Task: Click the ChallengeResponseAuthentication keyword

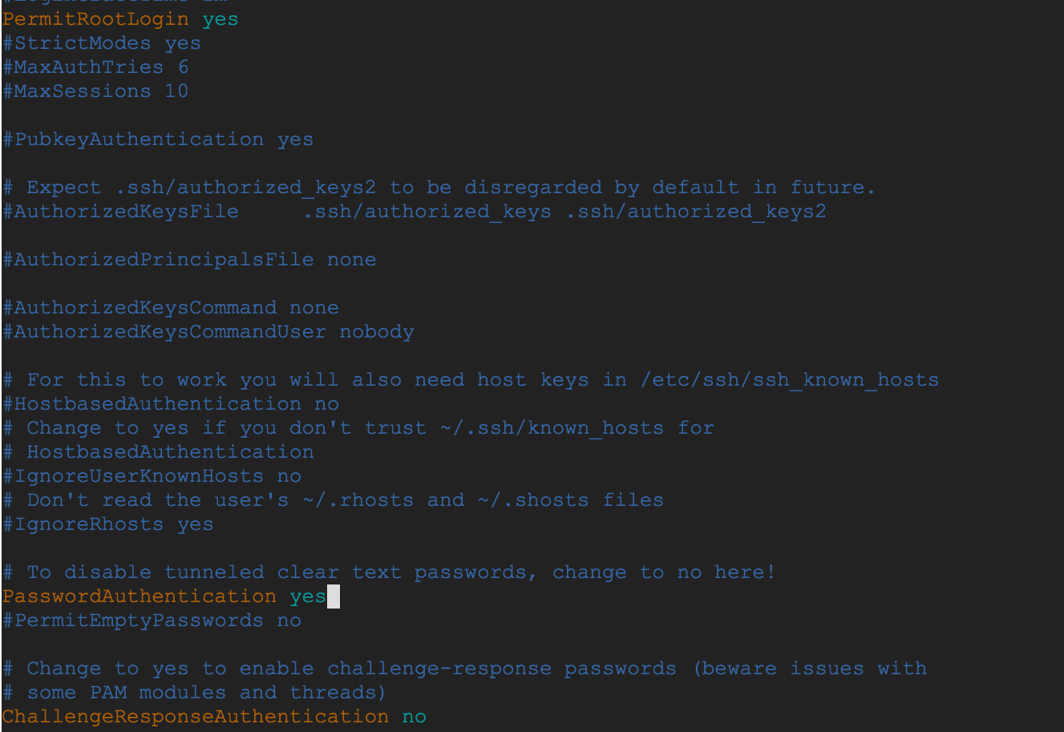Action: pyautogui.click(x=196, y=717)
